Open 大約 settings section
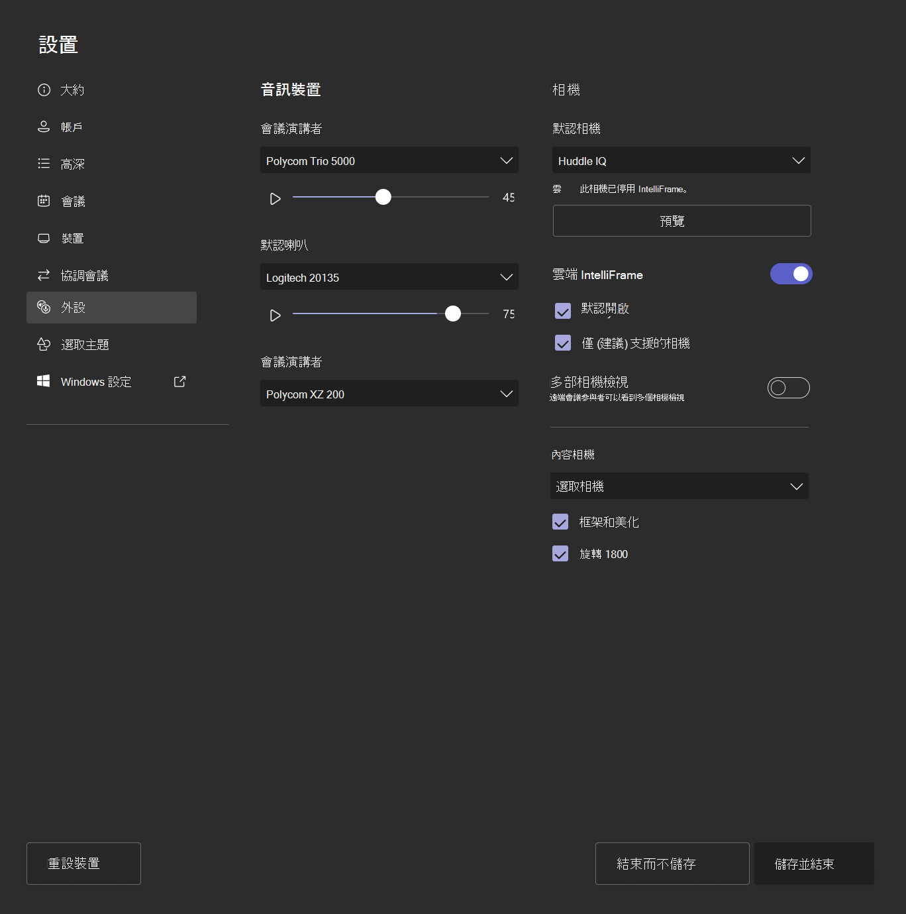The height and width of the screenshot is (914, 906). pos(111,90)
